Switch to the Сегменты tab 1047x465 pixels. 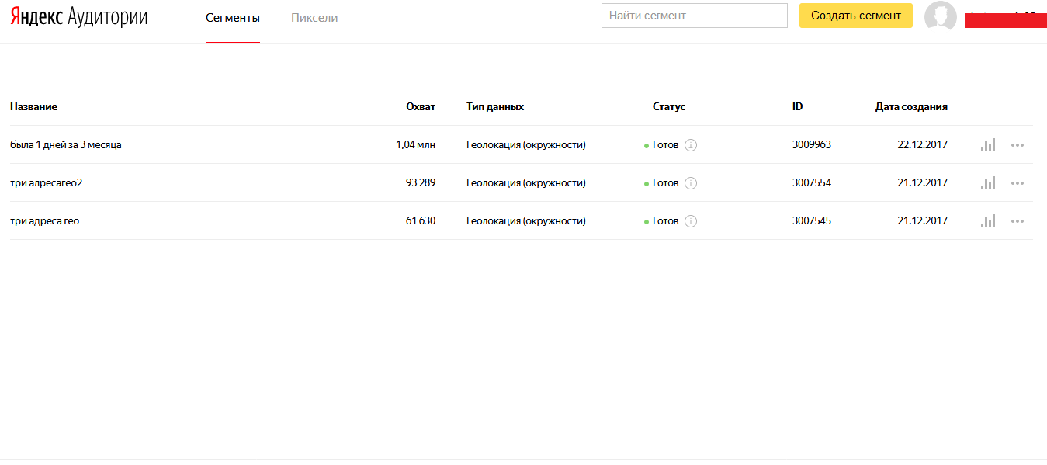pos(233,17)
